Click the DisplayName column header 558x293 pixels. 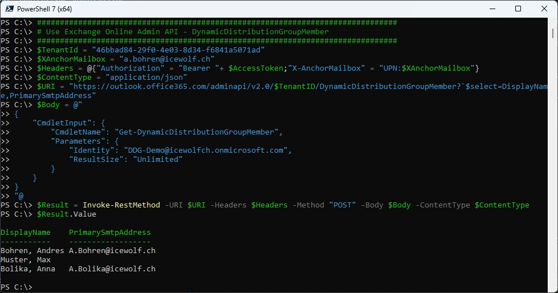26,233
